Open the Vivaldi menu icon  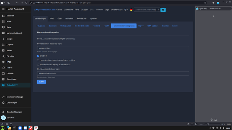click(x=2, y=3)
